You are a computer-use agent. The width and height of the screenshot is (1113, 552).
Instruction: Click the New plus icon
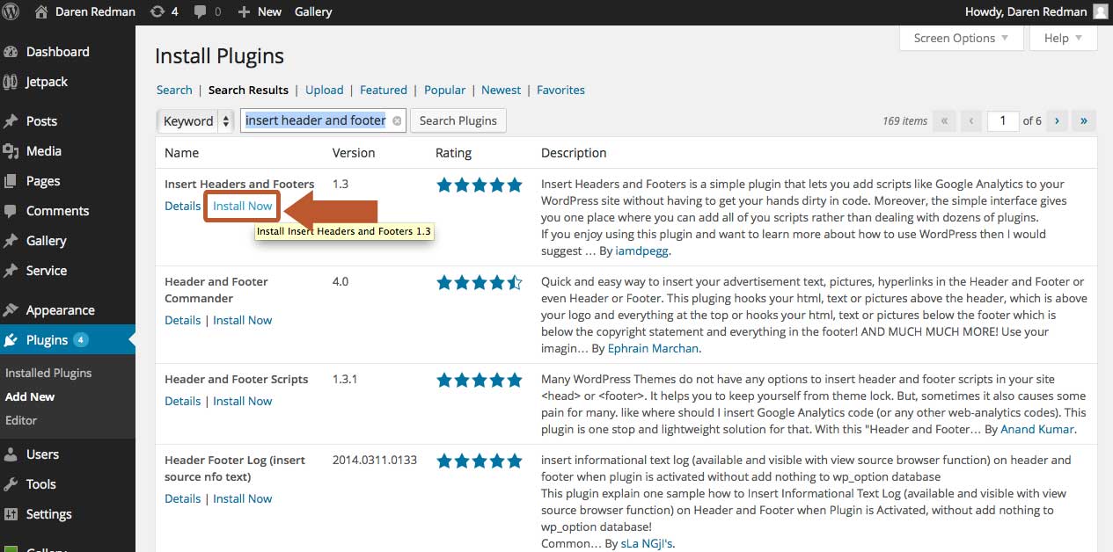coord(244,12)
